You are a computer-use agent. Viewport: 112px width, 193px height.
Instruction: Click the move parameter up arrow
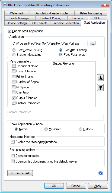click(x=100, y=78)
